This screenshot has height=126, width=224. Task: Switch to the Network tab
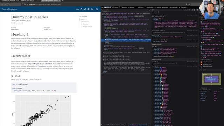(x=131, y=7)
